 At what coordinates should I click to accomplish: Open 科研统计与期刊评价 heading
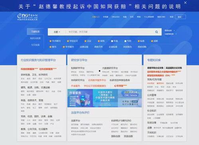[121, 121]
